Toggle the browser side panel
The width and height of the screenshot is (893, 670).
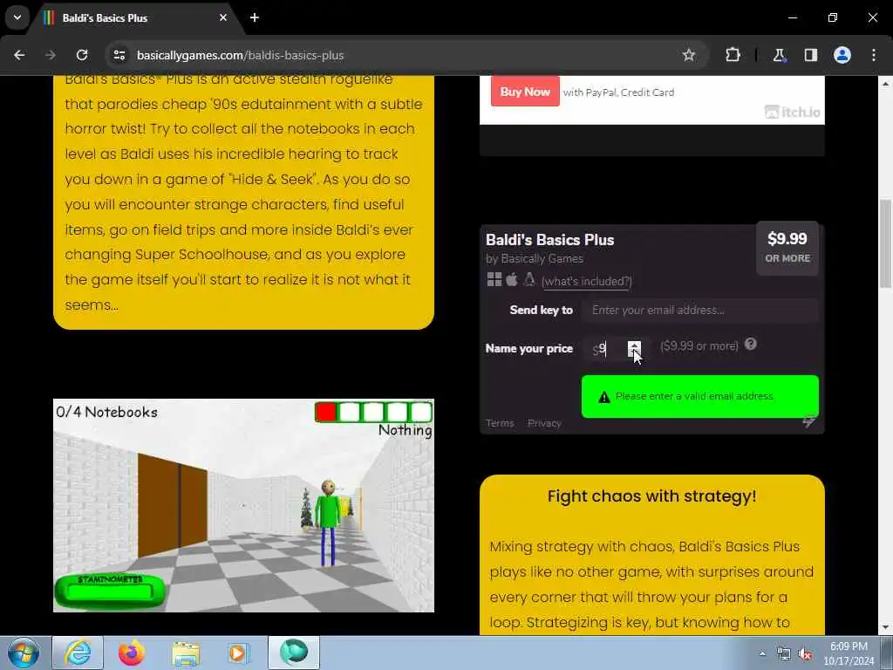tap(810, 55)
